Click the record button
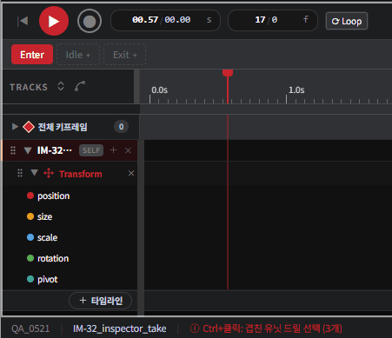 point(90,21)
